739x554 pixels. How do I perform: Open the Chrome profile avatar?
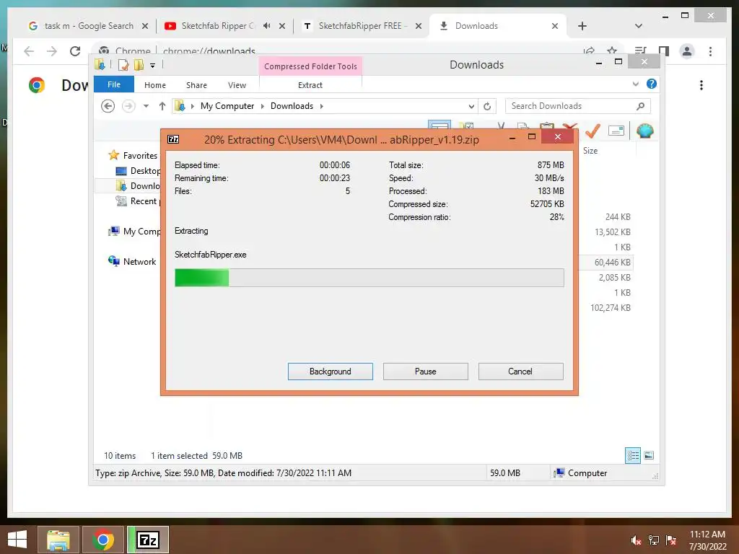coord(687,51)
